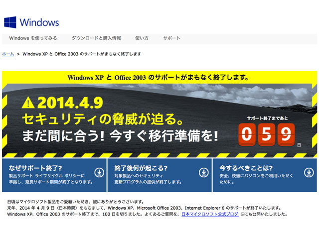
Task: Click the Windows wordmark text
Action: coord(39,22)
